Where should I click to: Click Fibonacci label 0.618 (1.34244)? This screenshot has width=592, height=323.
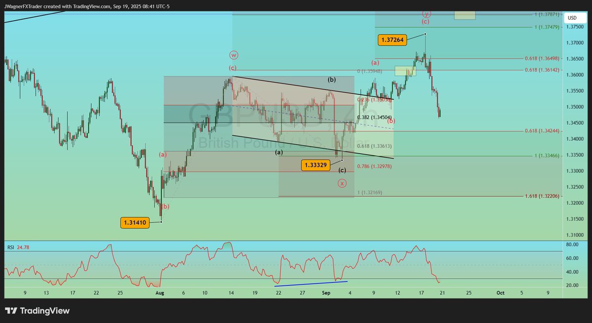coord(542,131)
